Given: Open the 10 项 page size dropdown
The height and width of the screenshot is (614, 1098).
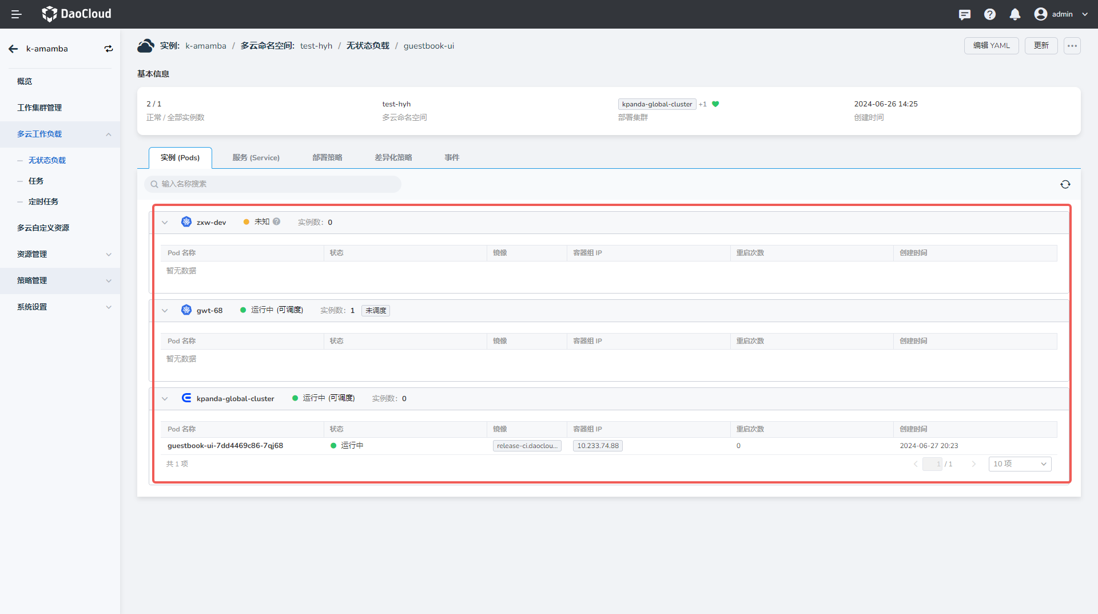Looking at the screenshot, I should tap(1020, 464).
